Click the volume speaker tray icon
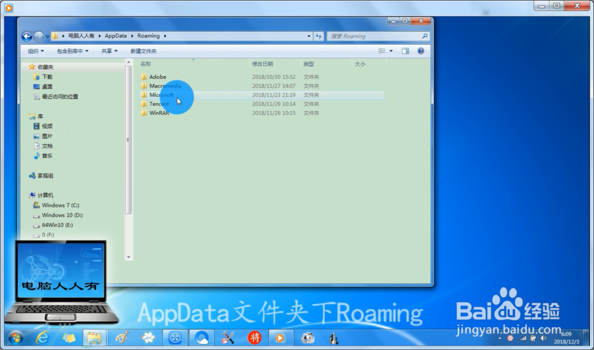The height and width of the screenshot is (350, 594). 544,338
